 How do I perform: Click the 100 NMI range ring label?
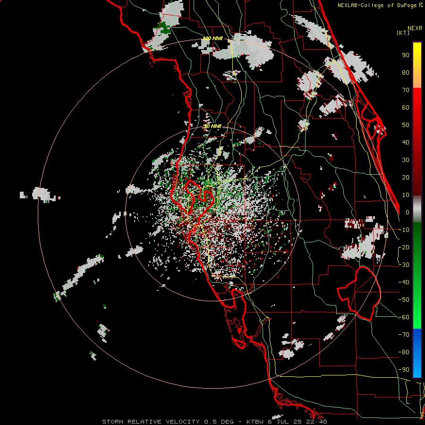pos(212,38)
